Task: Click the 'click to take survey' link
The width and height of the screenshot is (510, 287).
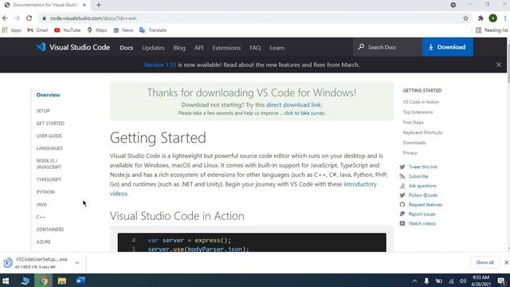Action: (304, 113)
